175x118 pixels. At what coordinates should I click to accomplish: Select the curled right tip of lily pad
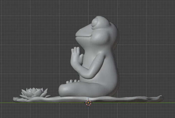point(161,98)
